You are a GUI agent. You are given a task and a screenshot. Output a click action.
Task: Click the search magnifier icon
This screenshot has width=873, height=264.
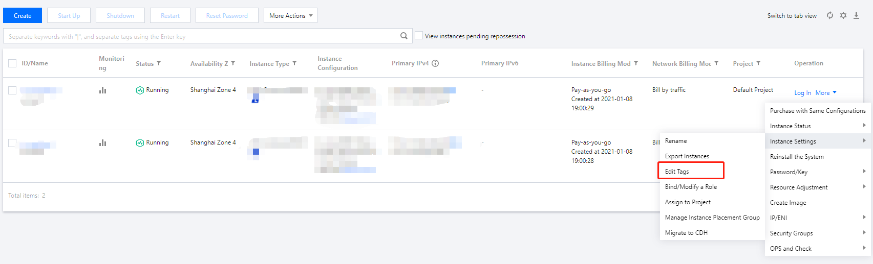[x=404, y=36]
